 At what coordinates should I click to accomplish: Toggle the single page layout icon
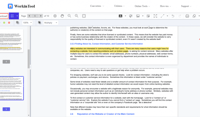point(84,16)
